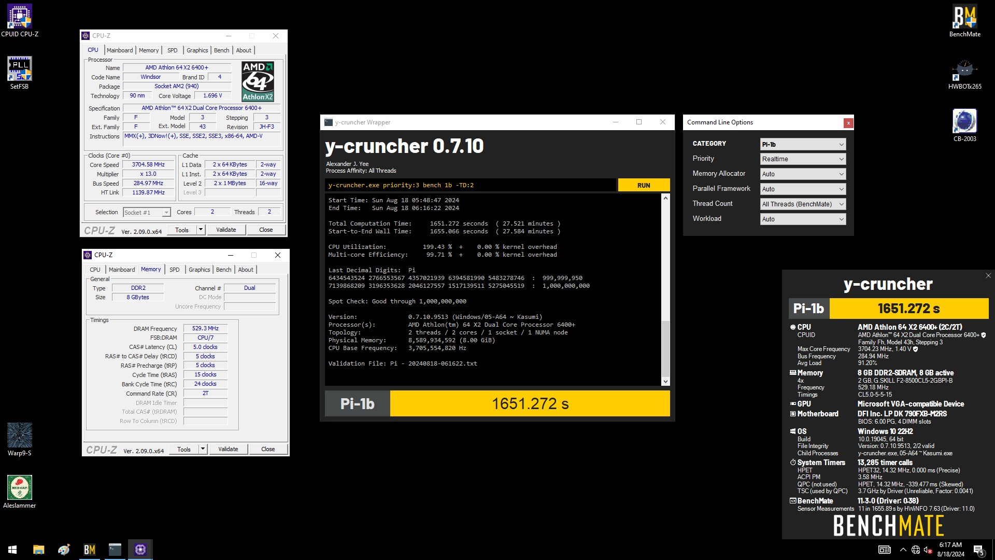Close the Command Line Options panel
The width and height of the screenshot is (995, 560).
[848, 123]
